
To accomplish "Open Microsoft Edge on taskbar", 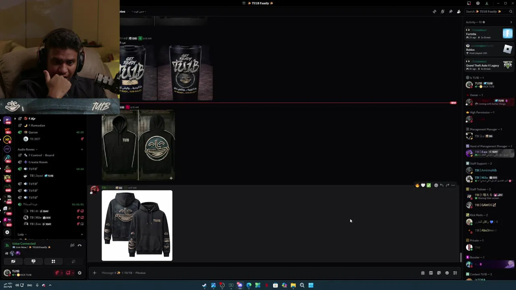I will click(x=249, y=285).
